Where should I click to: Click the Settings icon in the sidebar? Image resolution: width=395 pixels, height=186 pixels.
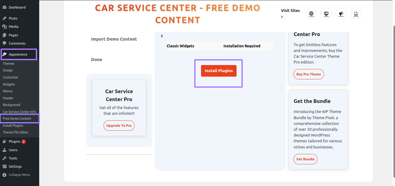coord(5,166)
